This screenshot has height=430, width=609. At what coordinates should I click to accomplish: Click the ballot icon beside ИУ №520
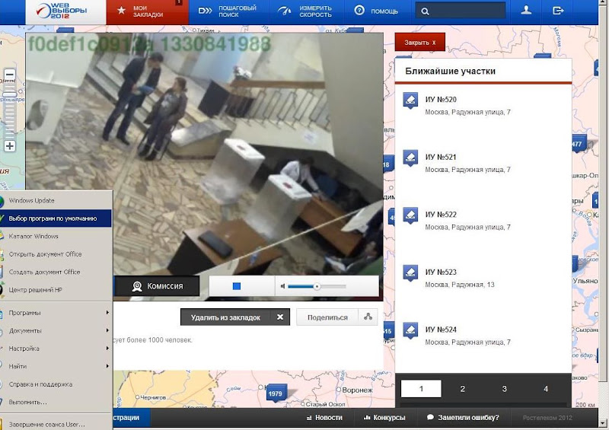point(410,100)
